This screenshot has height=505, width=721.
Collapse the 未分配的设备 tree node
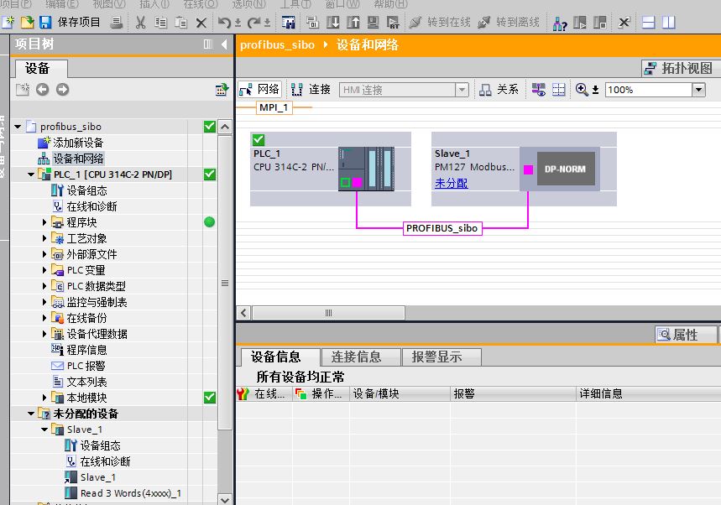click(30, 413)
